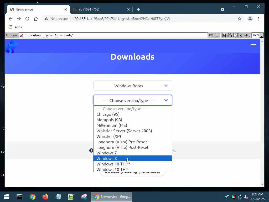Open the Windows Start menu
This screenshot has height=202, width=269.
[6, 197]
